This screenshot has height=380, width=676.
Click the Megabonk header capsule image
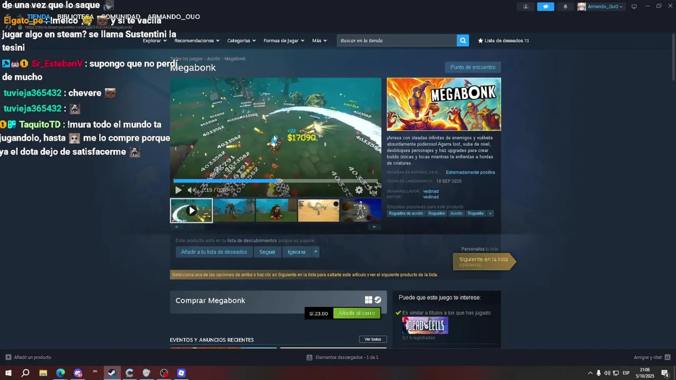pos(444,104)
